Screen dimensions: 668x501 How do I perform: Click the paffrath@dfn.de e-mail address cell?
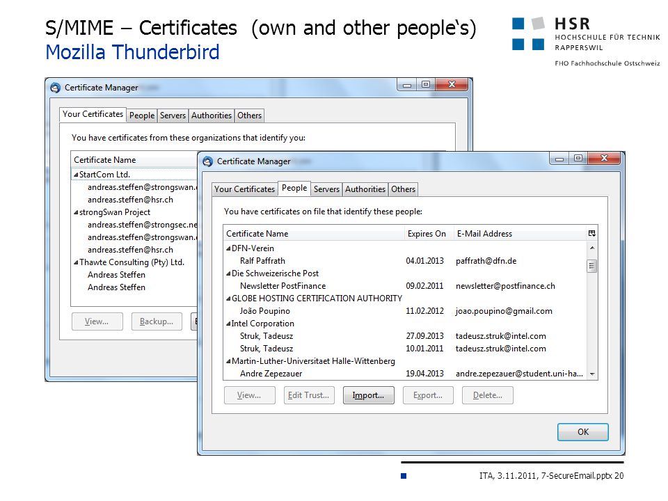[486, 261]
